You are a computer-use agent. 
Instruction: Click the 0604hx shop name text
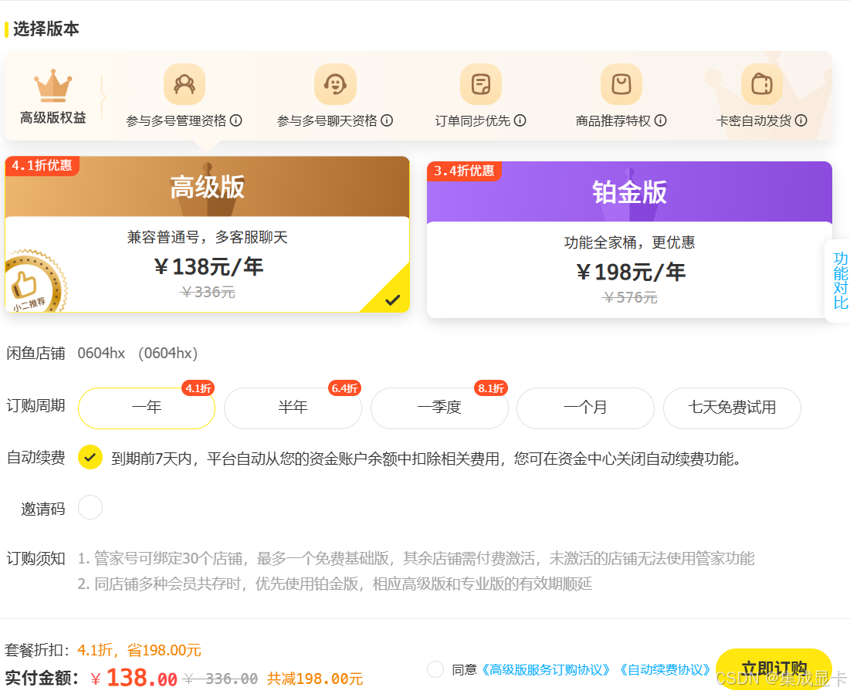101,354
